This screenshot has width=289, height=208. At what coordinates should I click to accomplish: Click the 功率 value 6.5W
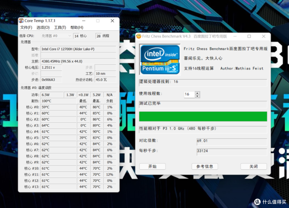[x=52, y=95]
